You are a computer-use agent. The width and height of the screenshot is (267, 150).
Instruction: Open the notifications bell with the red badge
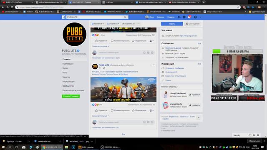(x=189, y=17)
